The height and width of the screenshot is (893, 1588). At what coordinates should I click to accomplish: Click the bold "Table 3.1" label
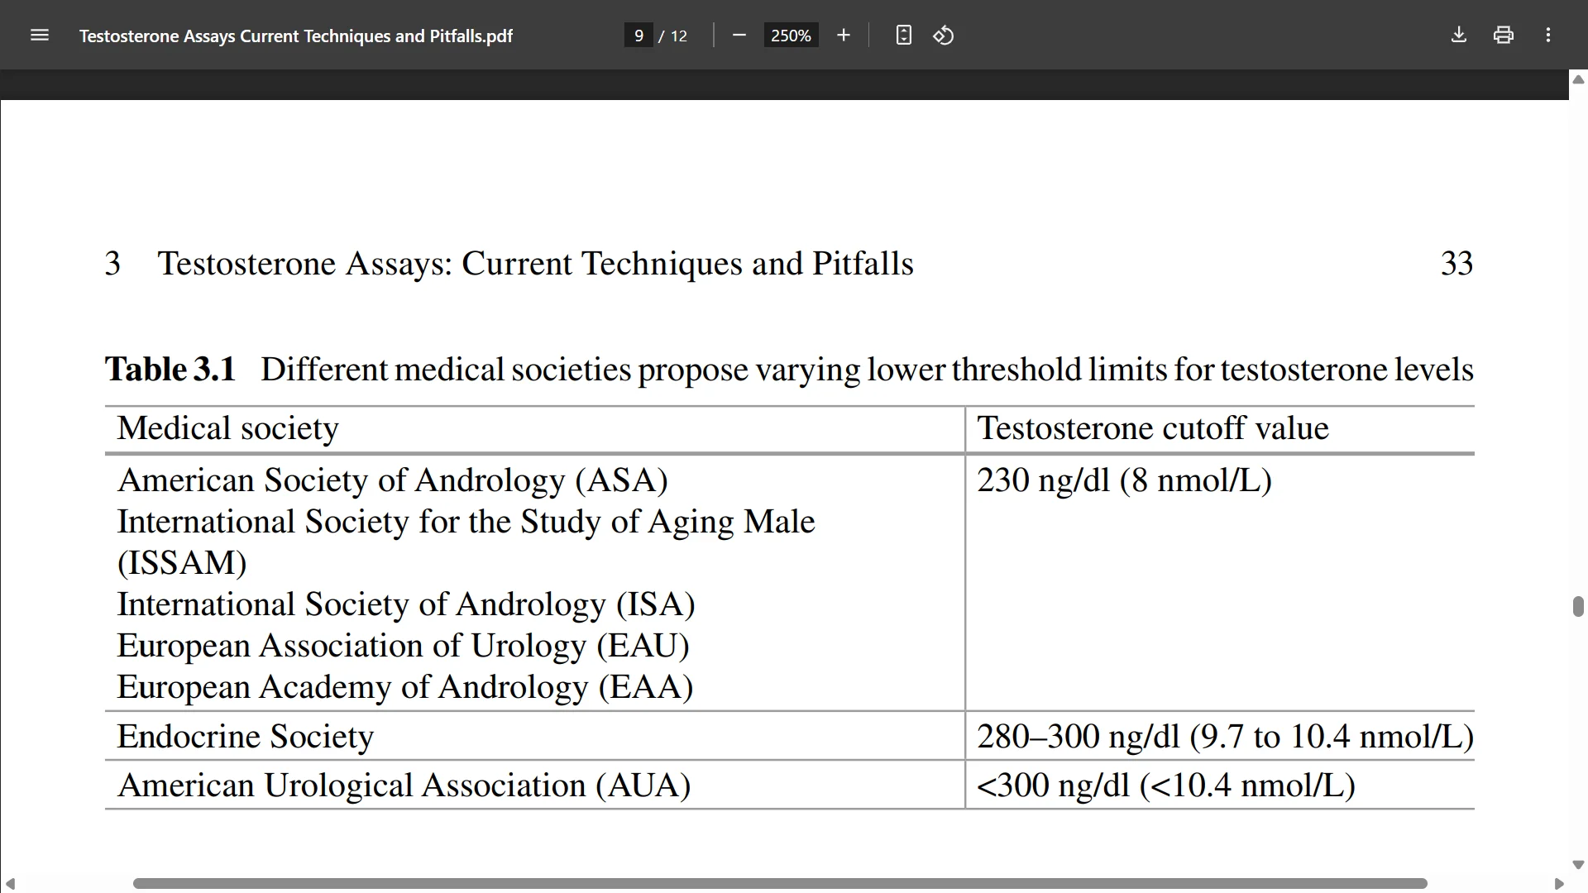coord(170,370)
